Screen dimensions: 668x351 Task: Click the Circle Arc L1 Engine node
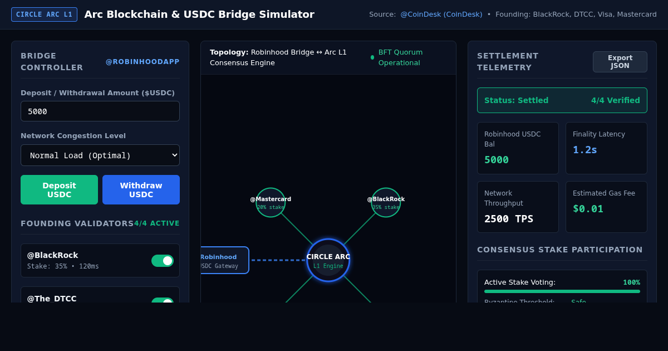coord(328,260)
